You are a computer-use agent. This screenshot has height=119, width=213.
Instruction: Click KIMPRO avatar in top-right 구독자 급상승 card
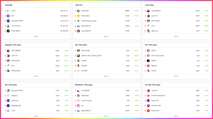click(148, 11)
